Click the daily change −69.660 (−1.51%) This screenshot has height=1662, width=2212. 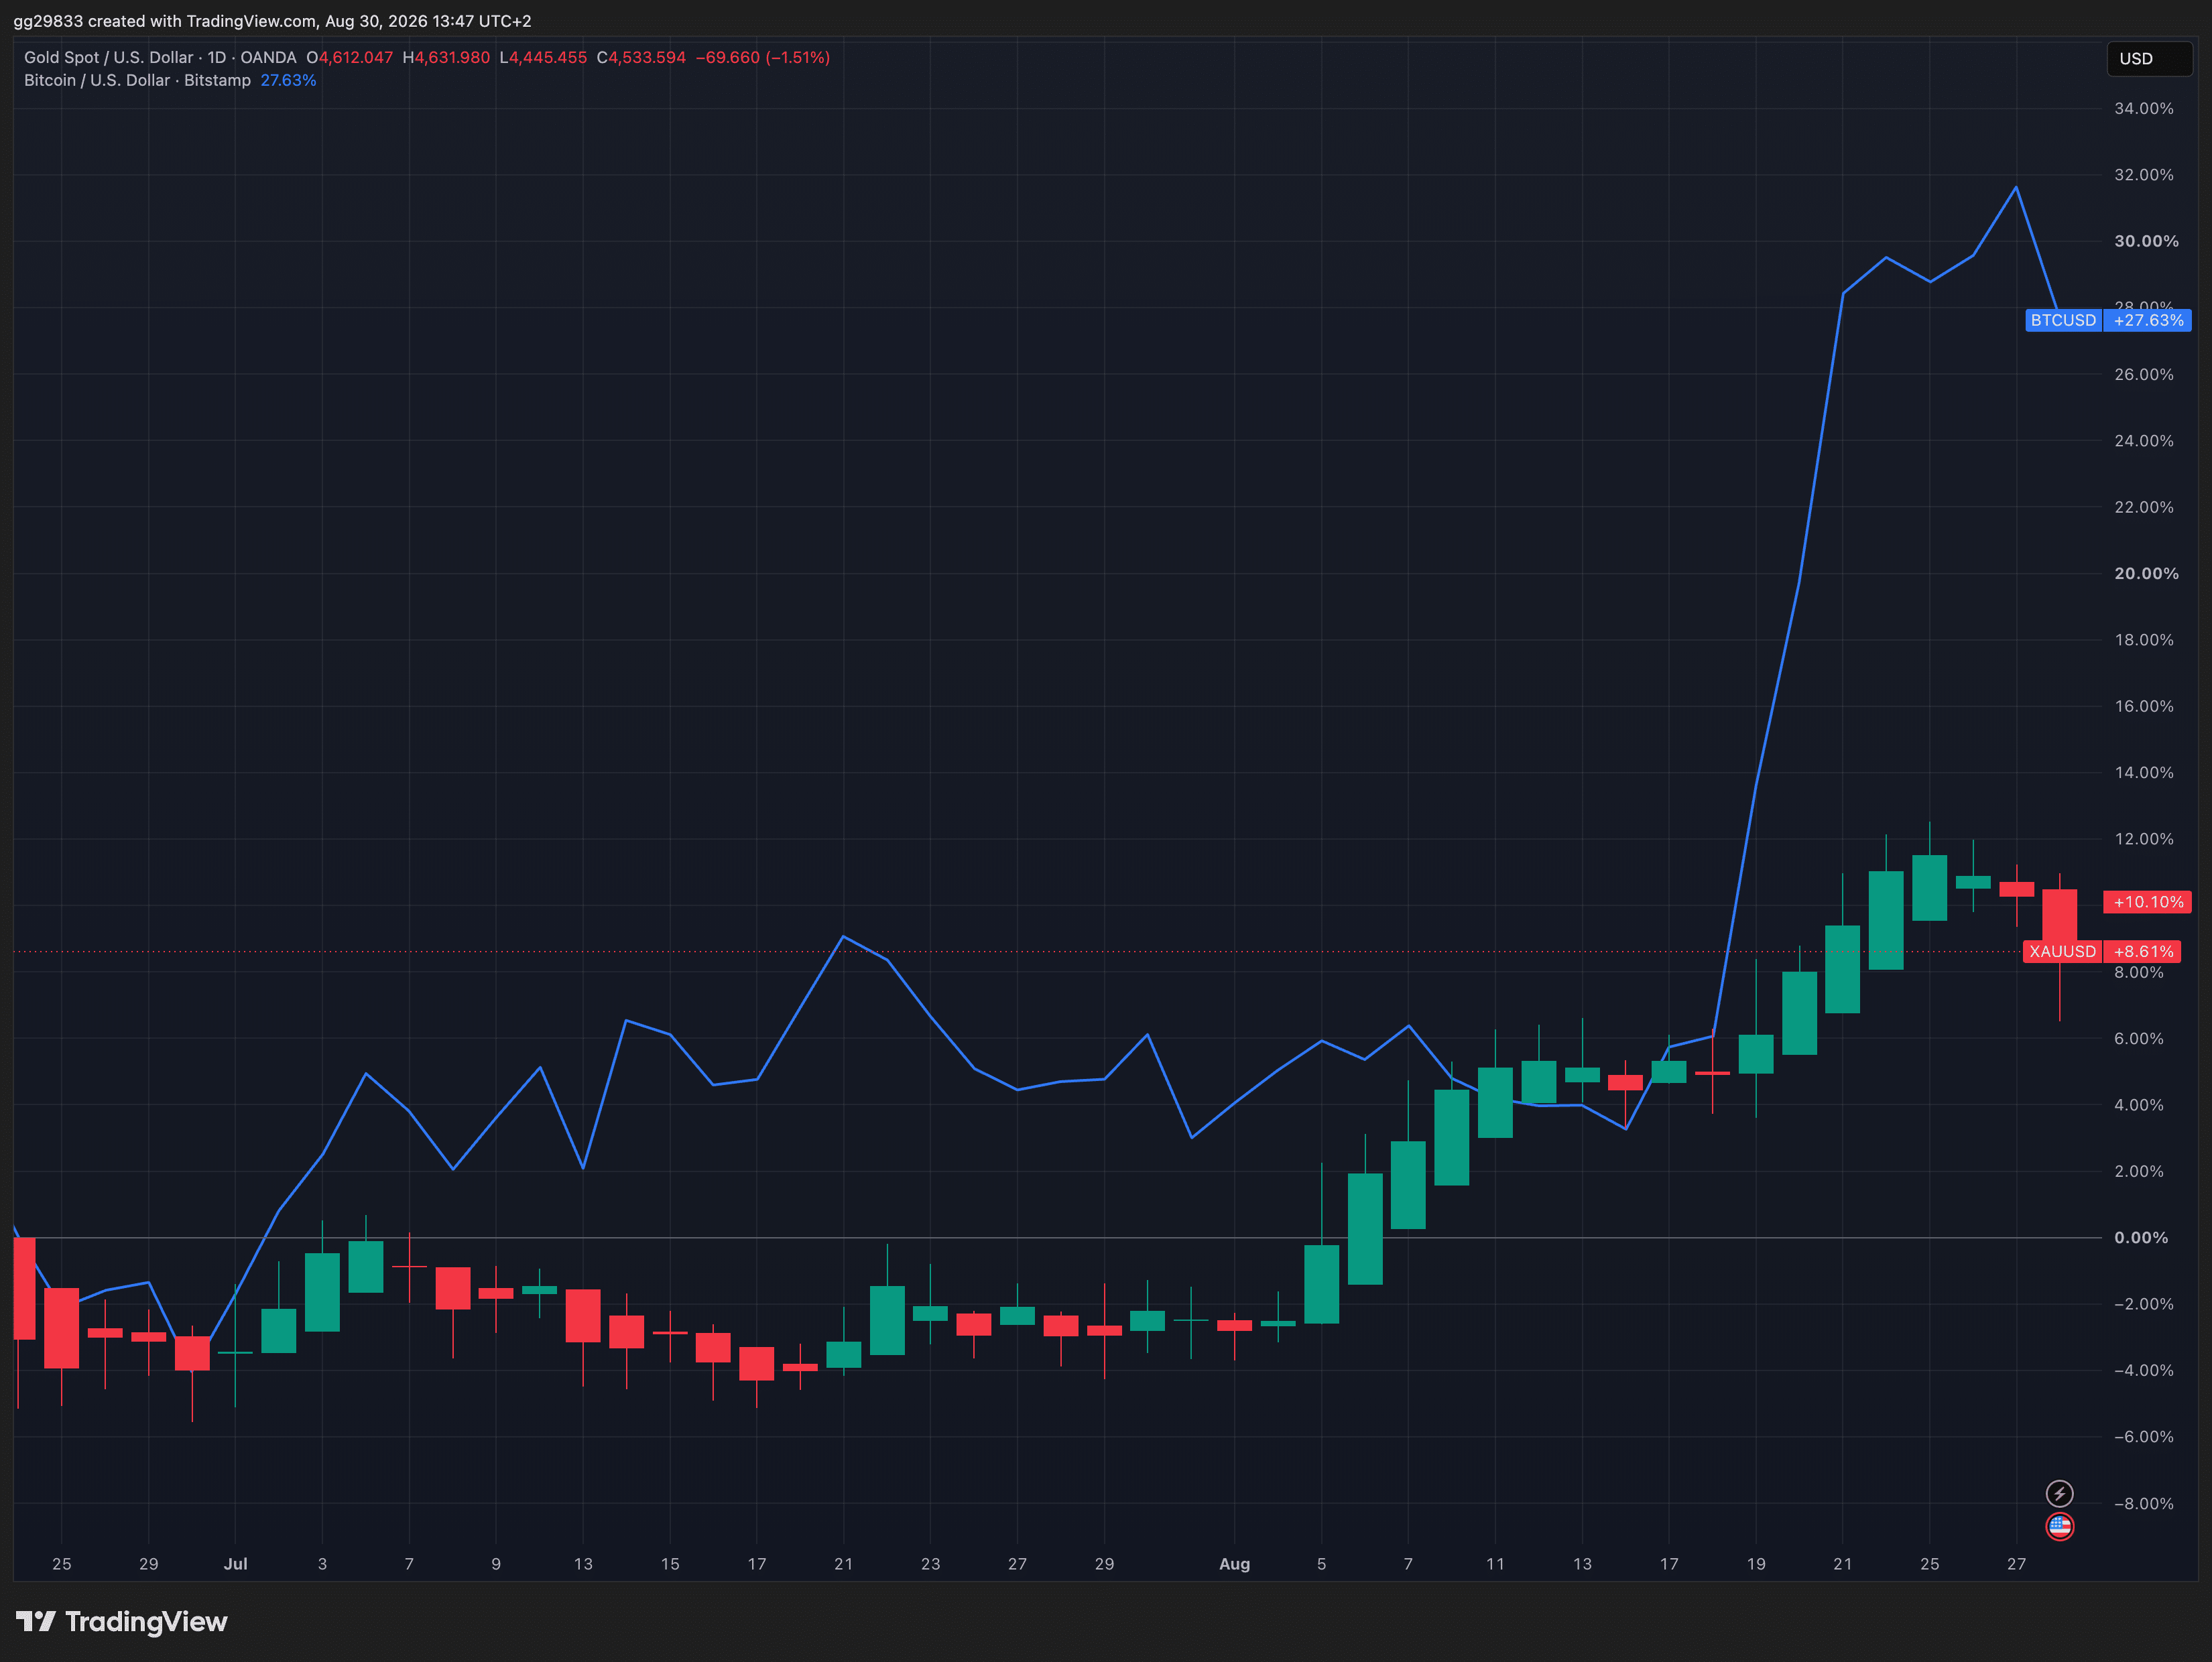coord(763,58)
